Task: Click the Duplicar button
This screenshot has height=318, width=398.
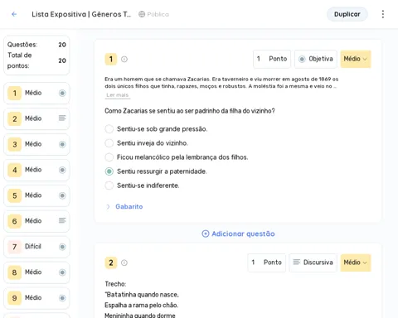Action: tap(347, 14)
